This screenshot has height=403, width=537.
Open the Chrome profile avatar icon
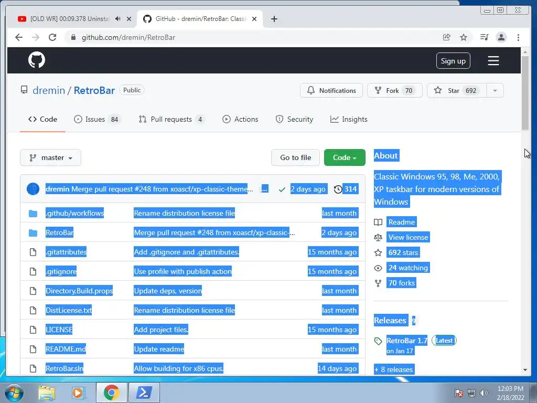(x=501, y=37)
